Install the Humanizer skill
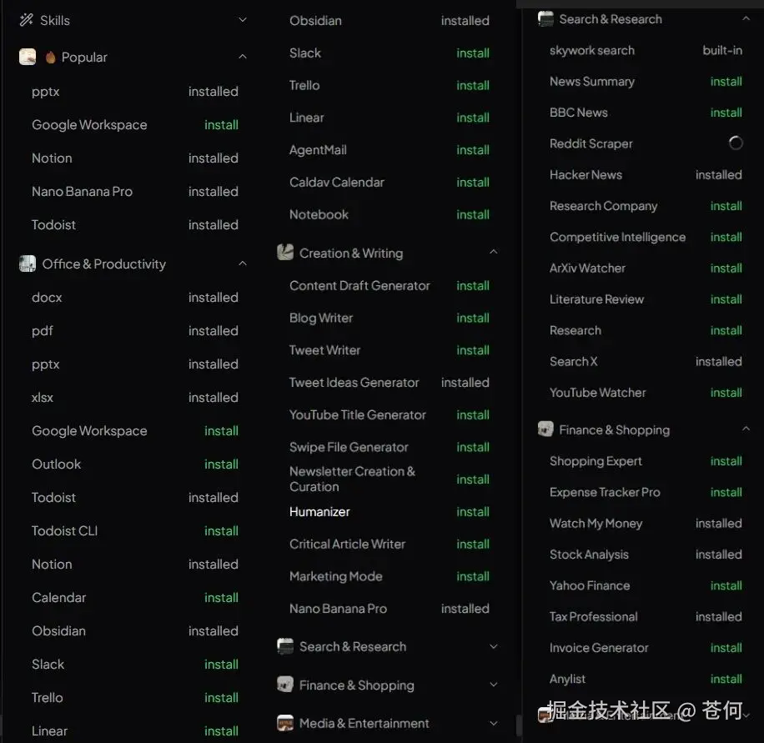Image resolution: width=764 pixels, height=743 pixels. [x=473, y=511]
